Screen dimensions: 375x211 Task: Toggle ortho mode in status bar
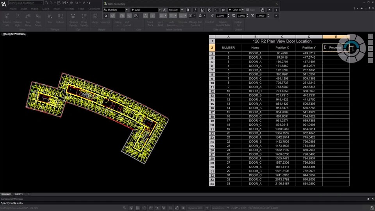coord(144,208)
